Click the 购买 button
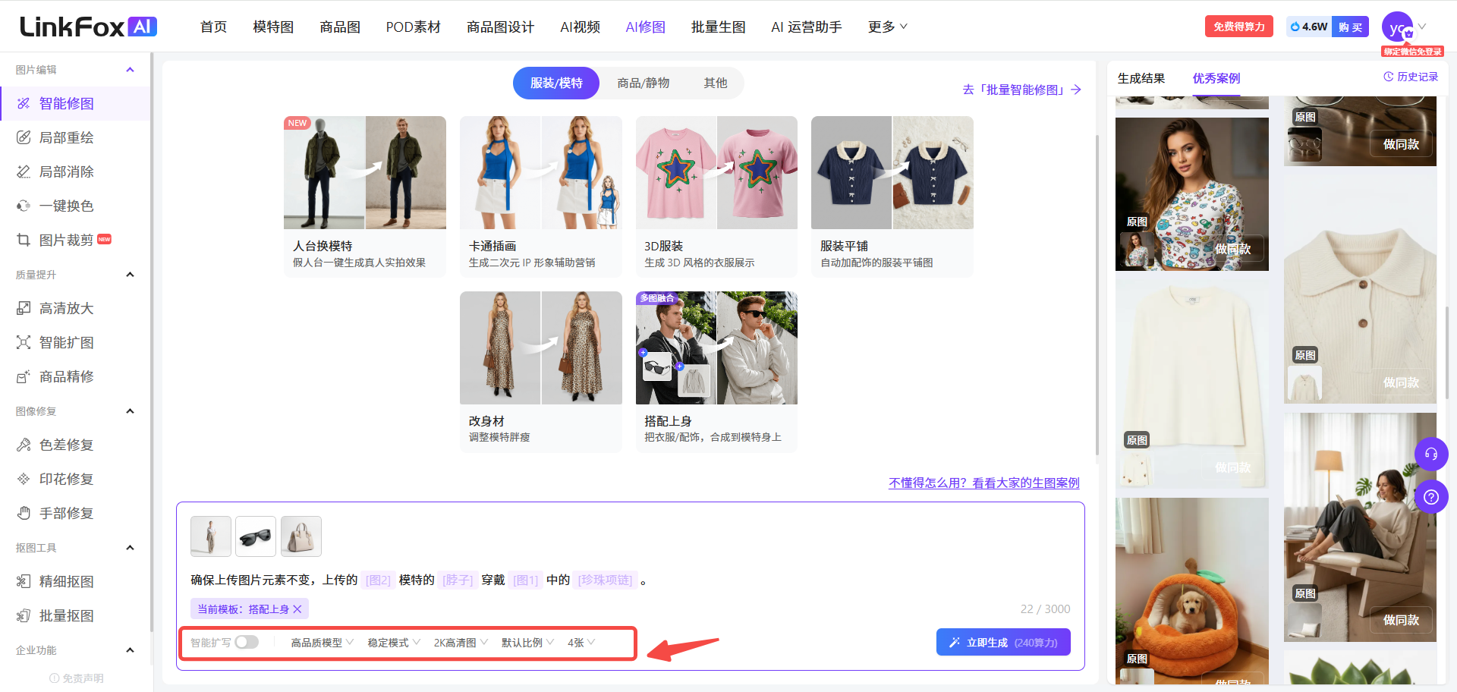The height and width of the screenshot is (692, 1457). point(1350,27)
